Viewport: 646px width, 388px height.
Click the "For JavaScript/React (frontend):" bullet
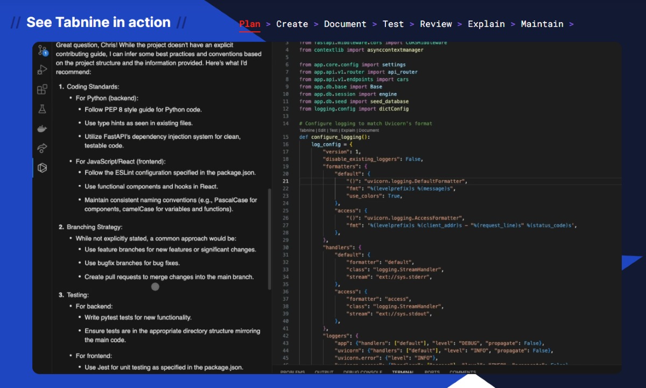click(121, 161)
